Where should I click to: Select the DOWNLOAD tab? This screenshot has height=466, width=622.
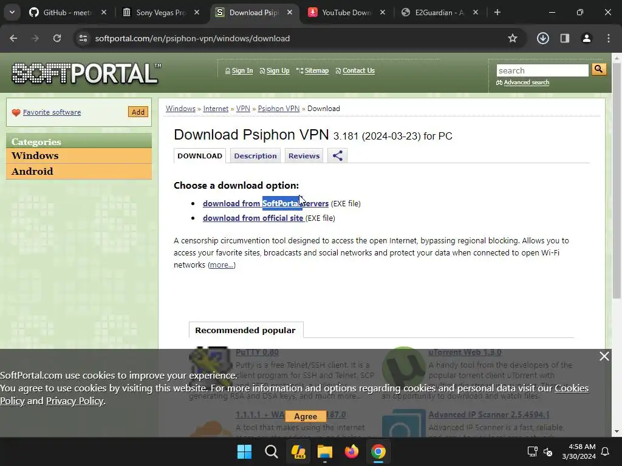[x=200, y=156]
